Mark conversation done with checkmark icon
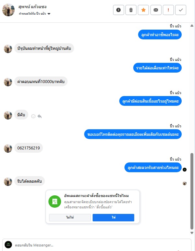195x251 pixels. [x=181, y=10]
